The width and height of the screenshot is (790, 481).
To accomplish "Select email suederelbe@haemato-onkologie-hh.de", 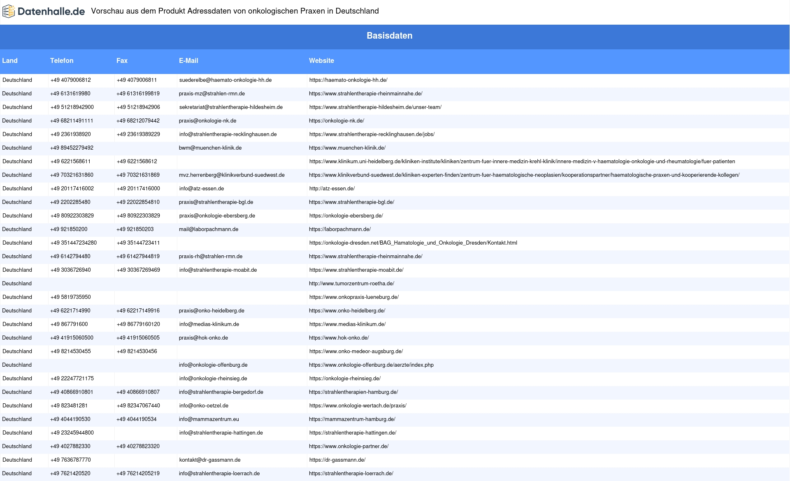I will tap(225, 80).
